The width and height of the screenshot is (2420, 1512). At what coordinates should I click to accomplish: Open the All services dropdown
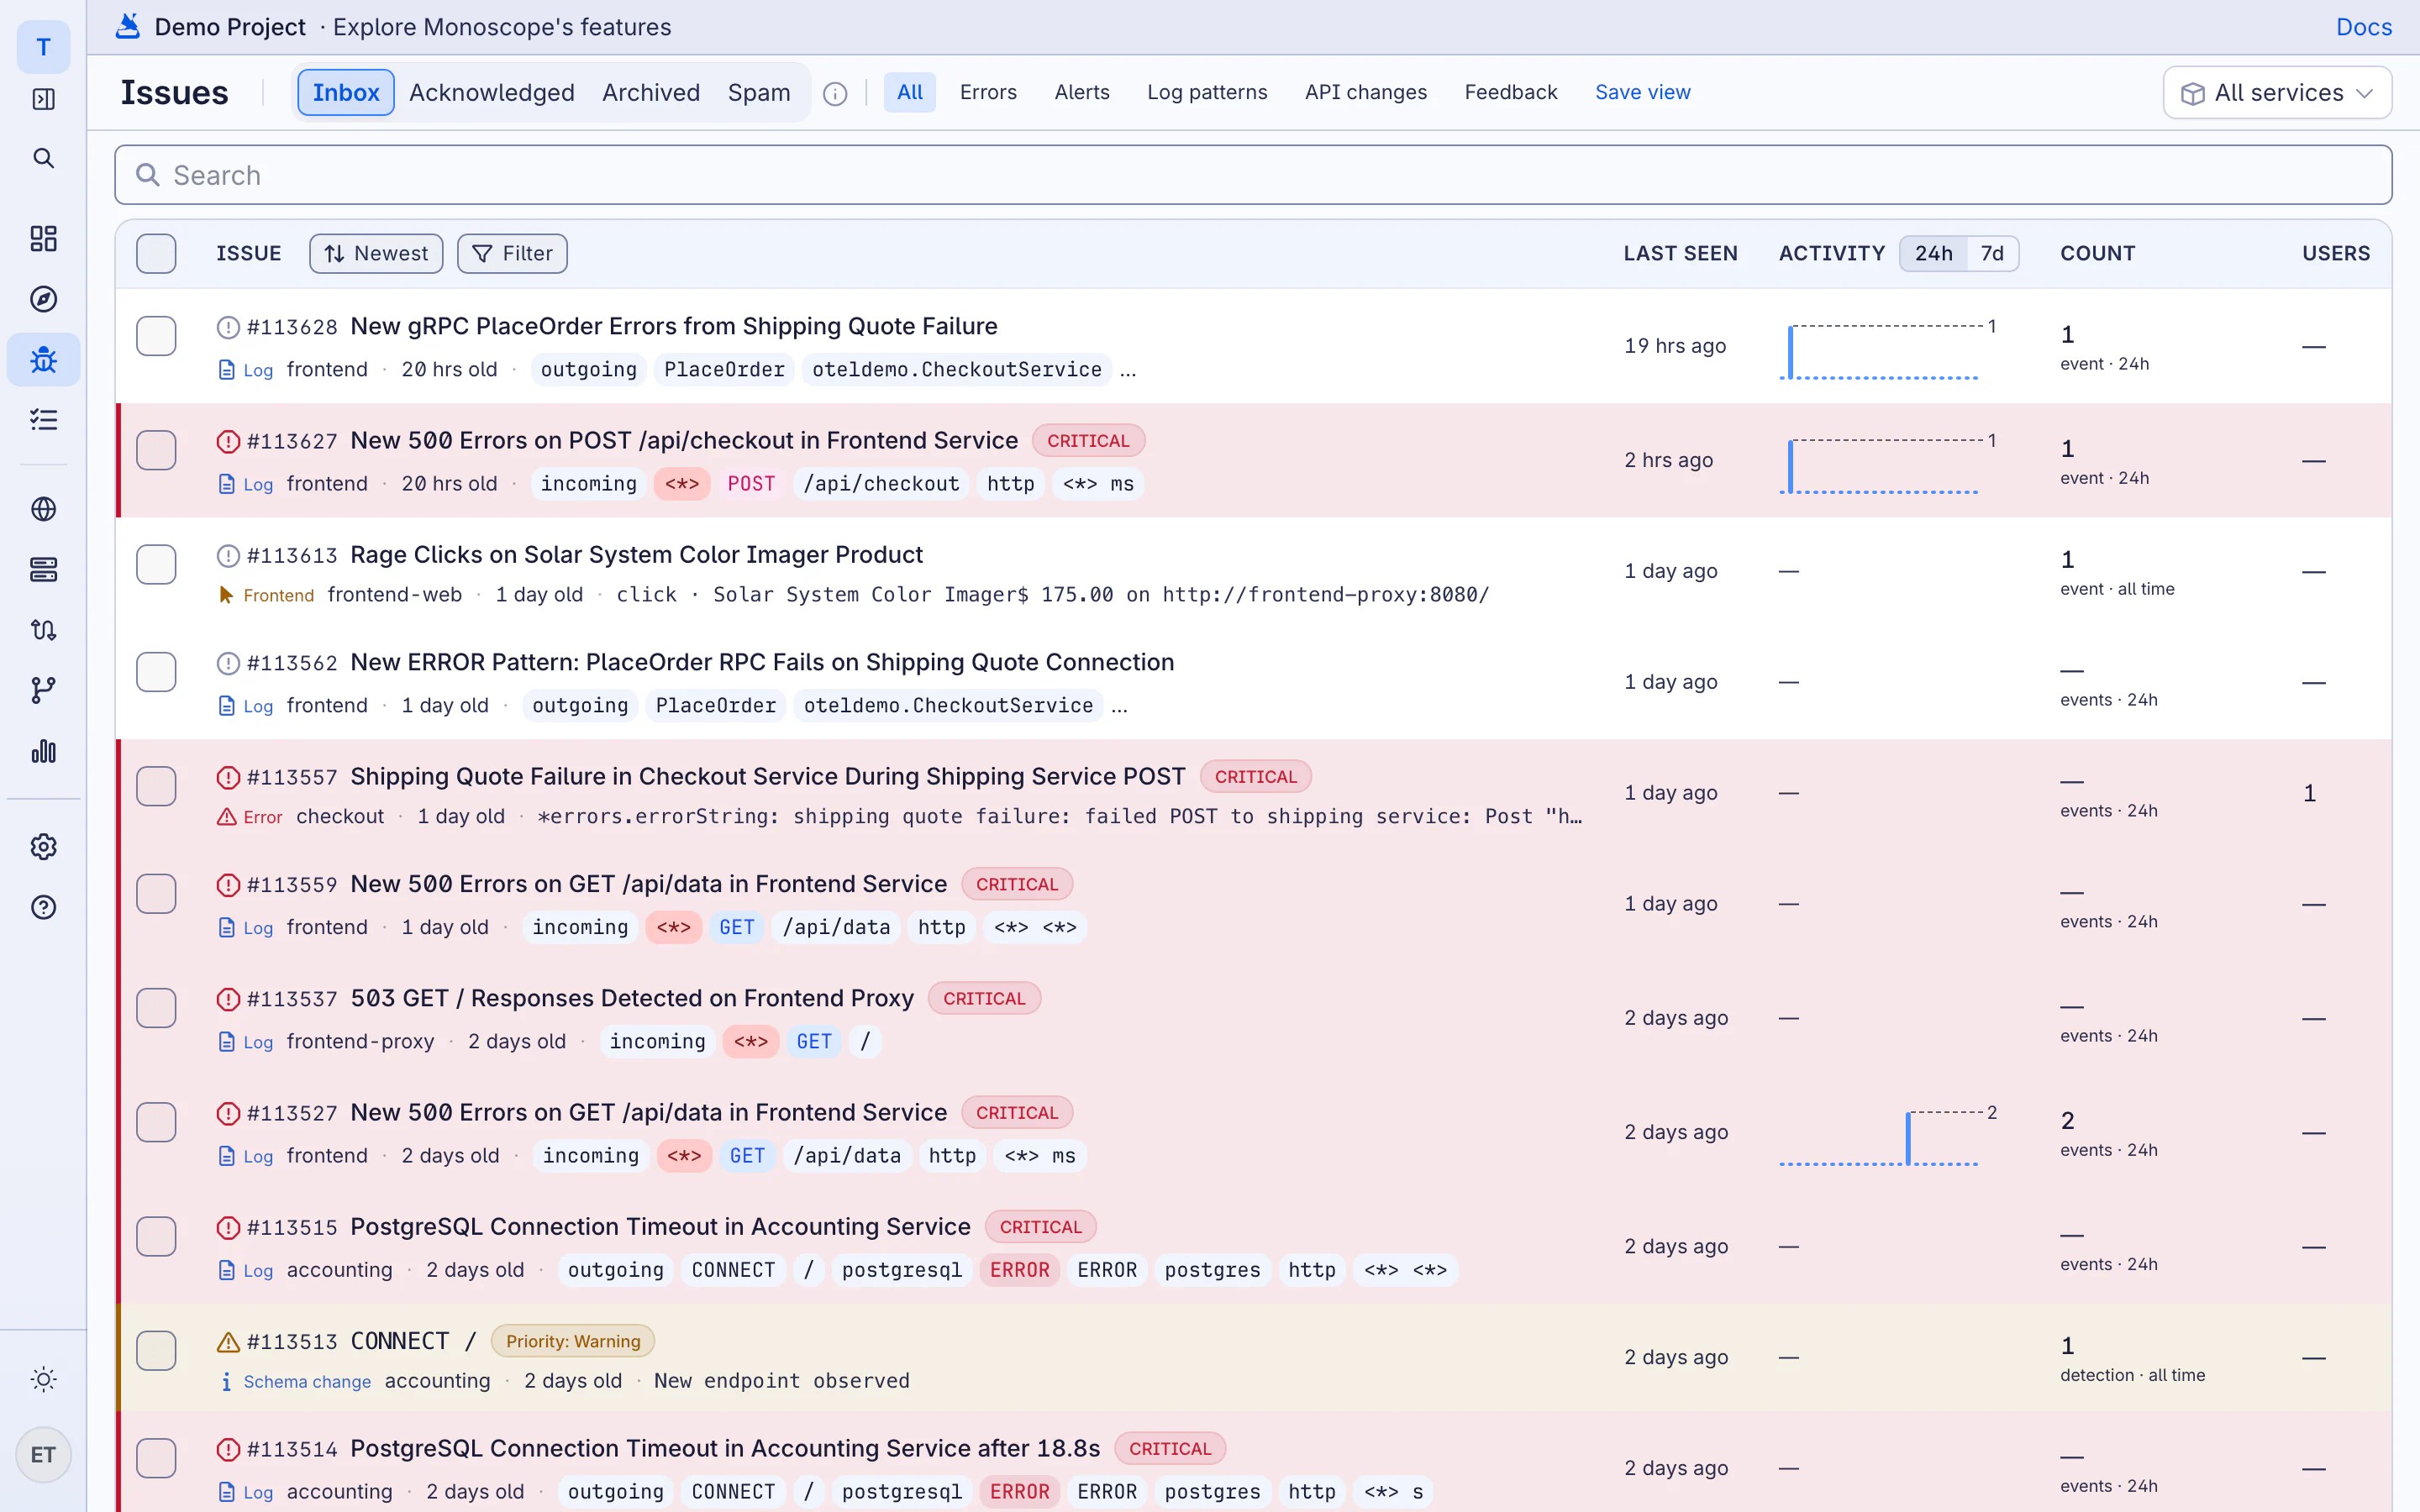pyautogui.click(x=2277, y=93)
